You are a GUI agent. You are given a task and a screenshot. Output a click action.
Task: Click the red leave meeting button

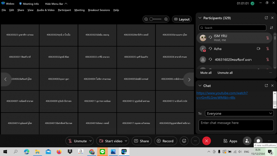pyautogui.click(x=206, y=141)
